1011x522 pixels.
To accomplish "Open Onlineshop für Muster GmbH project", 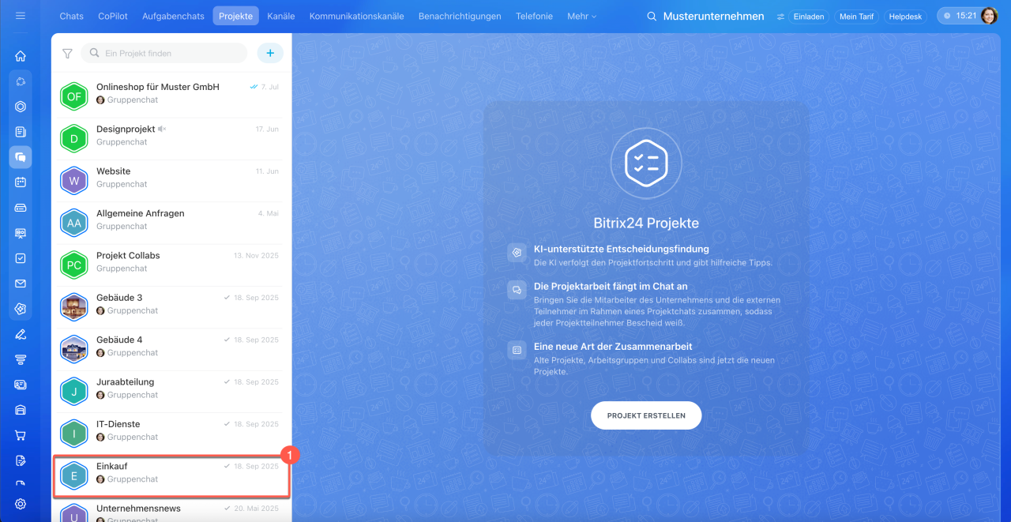I will click(172, 96).
